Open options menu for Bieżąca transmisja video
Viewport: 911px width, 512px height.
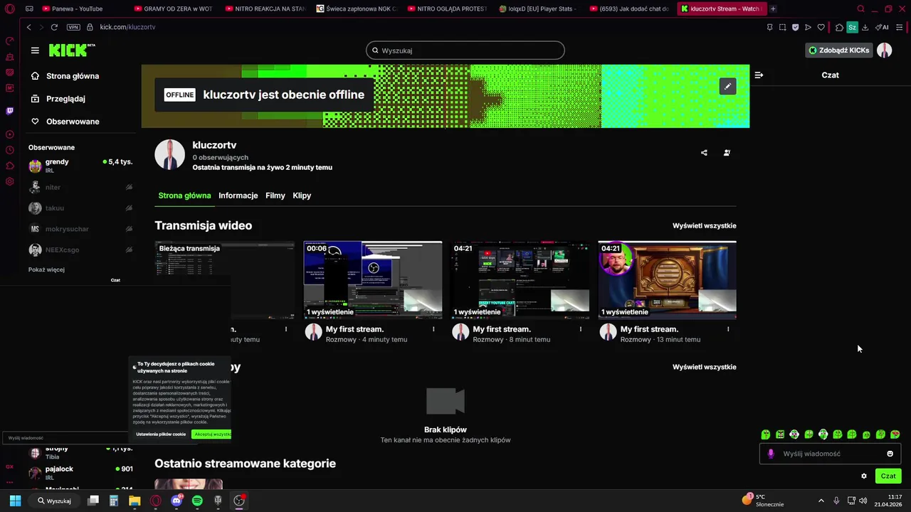(286, 329)
